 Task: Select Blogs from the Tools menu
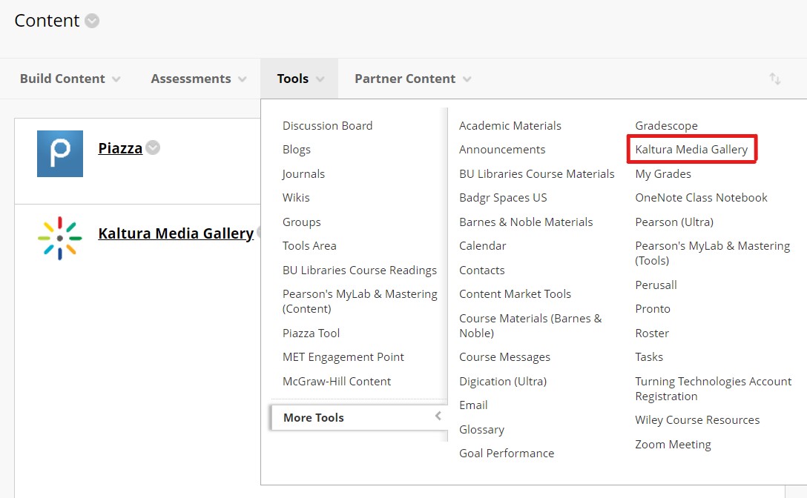pyautogui.click(x=297, y=150)
